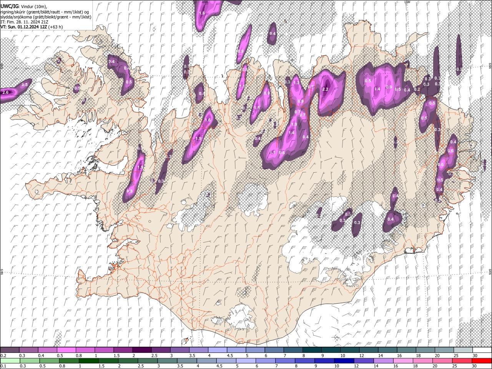The height and width of the screenshot is (369, 492).
Task: Click the dark green rain swatch between 1 and 1.5
Action: click(x=88, y=361)
